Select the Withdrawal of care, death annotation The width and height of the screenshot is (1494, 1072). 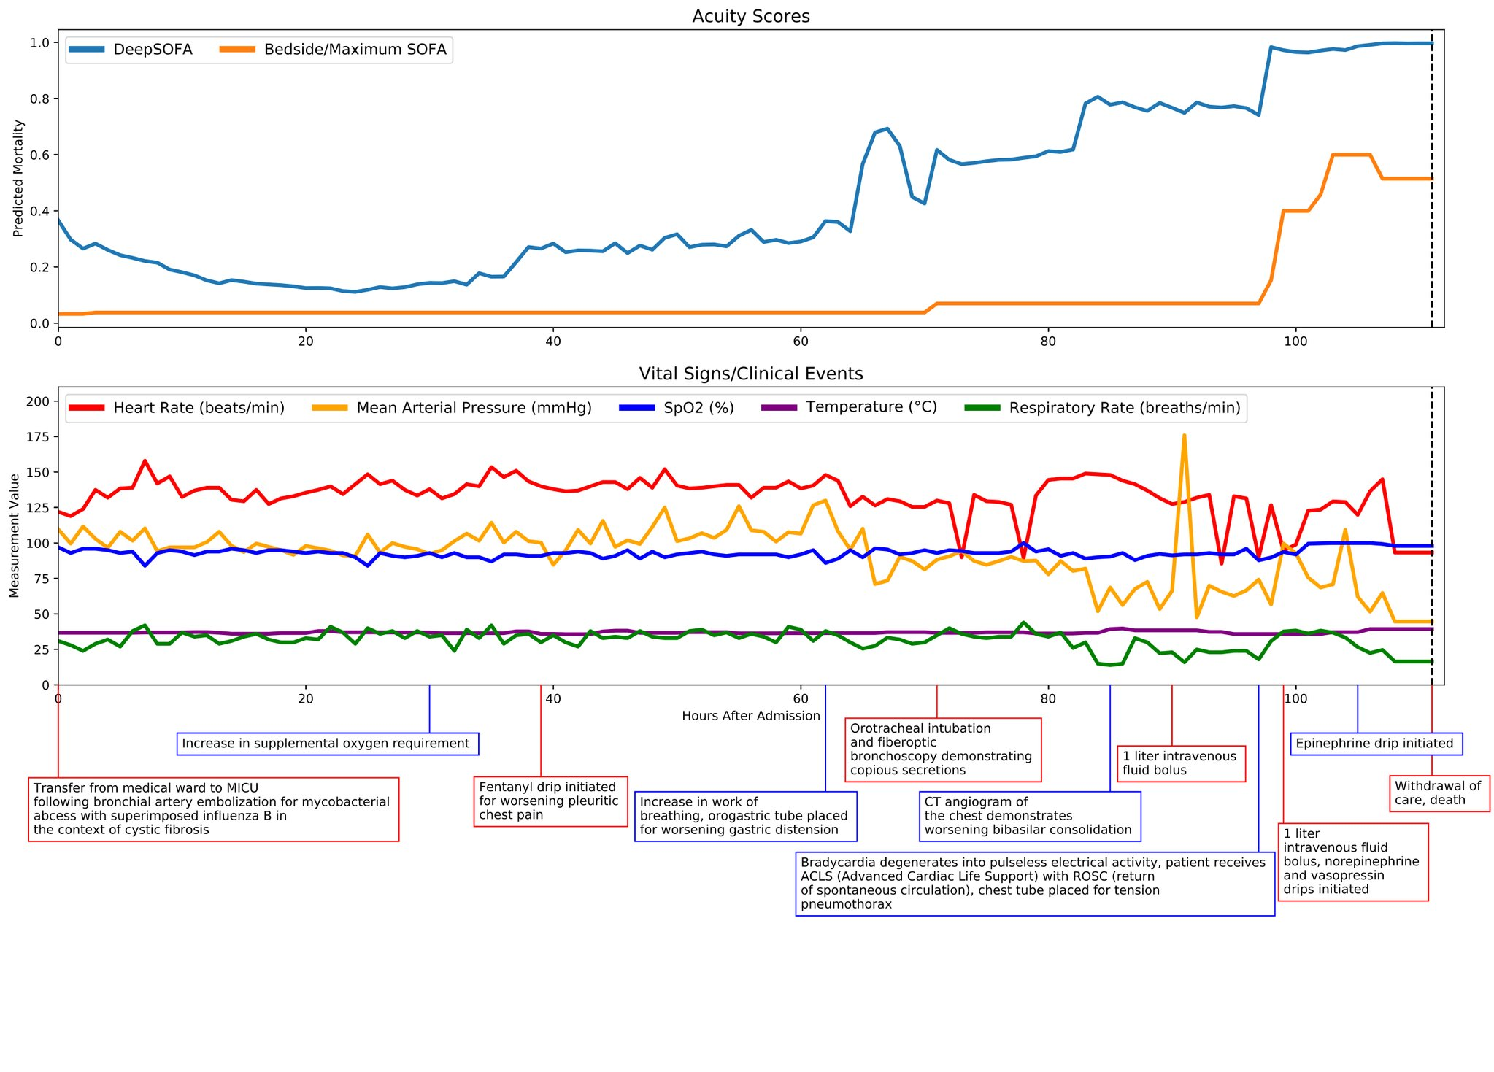[x=1438, y=793]
